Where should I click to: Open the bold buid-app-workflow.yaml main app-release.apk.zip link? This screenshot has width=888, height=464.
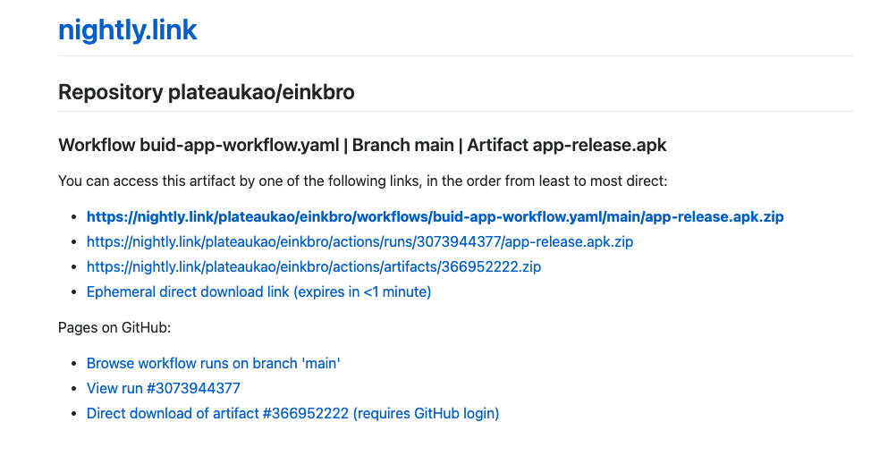pyautogui.click(x=435, y=216)
